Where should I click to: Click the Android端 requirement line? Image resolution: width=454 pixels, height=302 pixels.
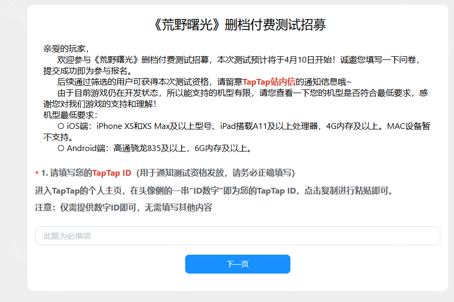(155, 148)
